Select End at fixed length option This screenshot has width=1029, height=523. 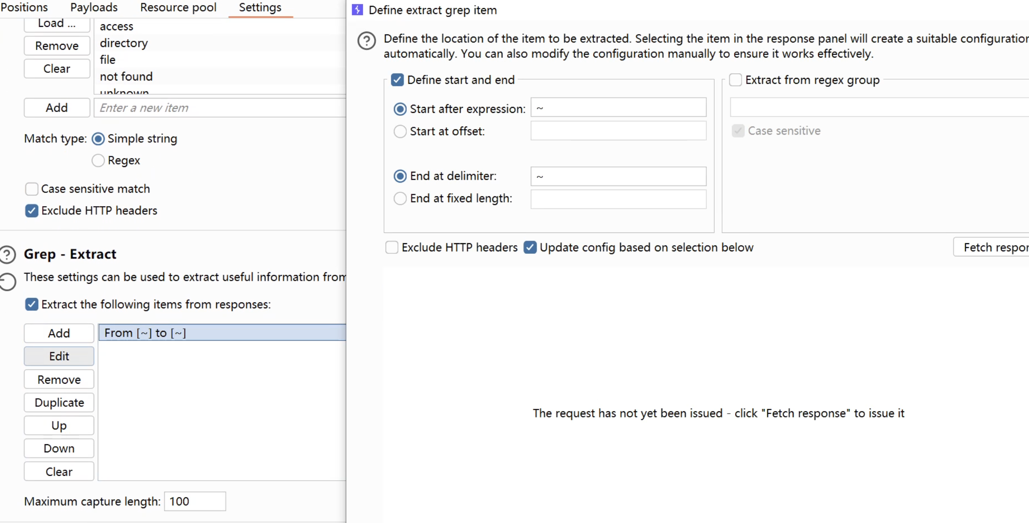(x=400, y=198)
